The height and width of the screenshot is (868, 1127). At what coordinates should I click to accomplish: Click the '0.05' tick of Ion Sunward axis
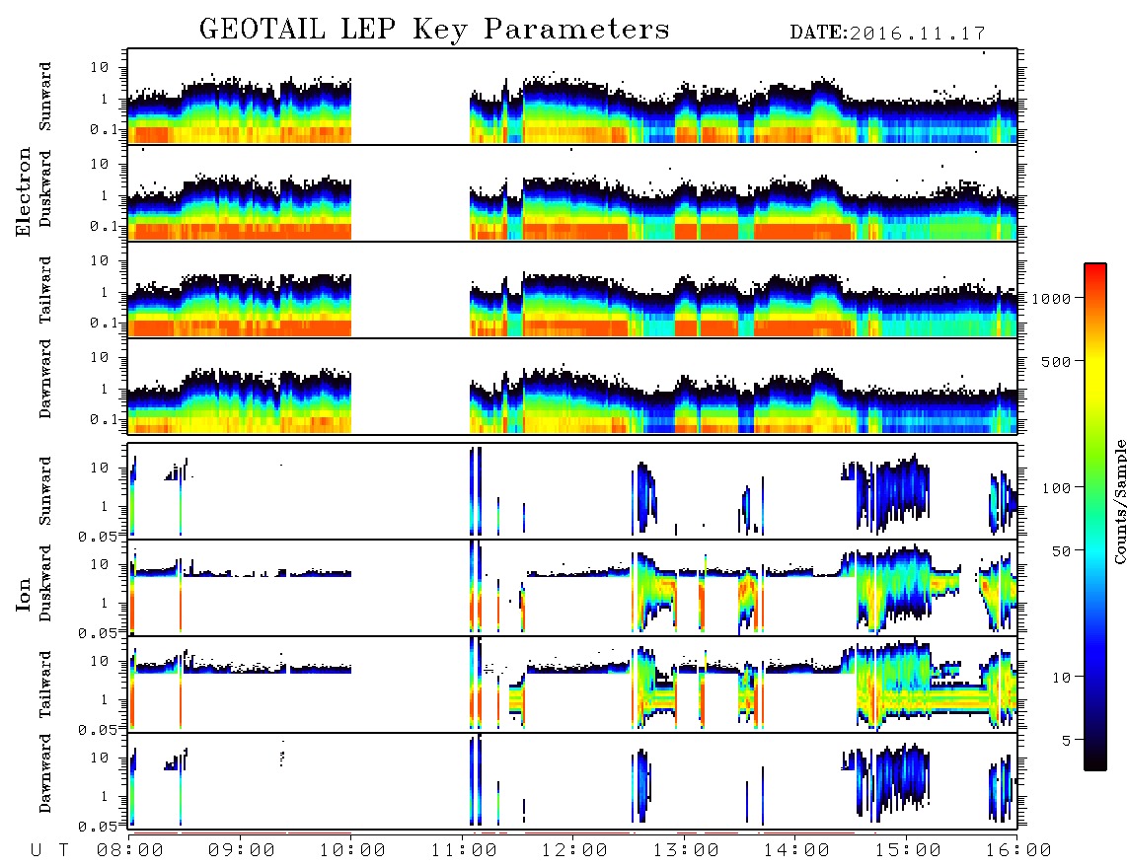pyautogui.click(x=98, y=536)
